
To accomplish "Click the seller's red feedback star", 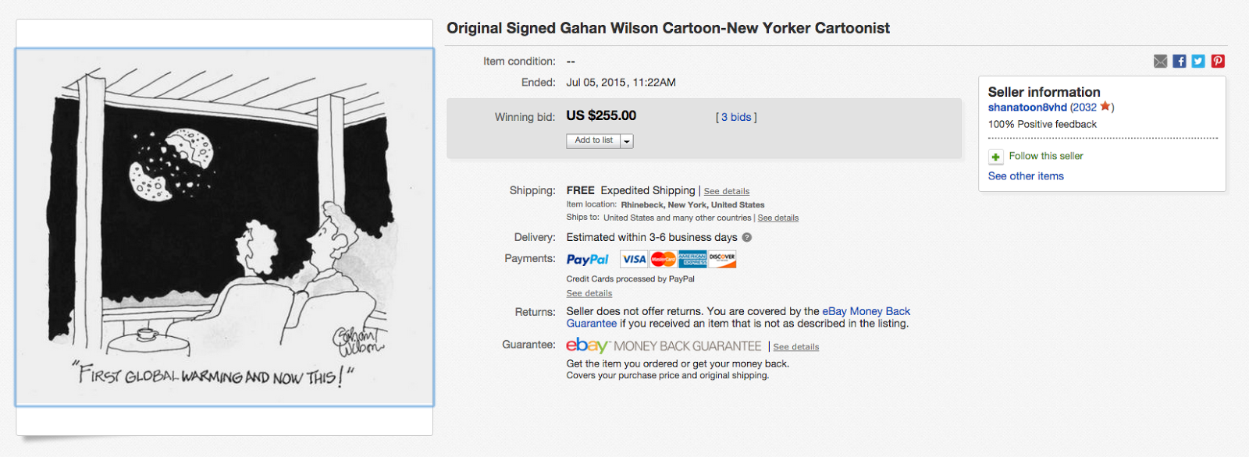I will [x=1105, y=107].
